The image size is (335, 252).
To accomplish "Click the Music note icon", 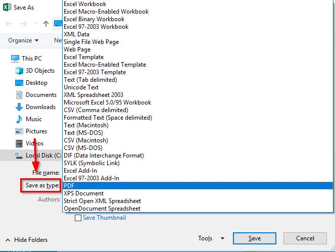I will point(19,119).
